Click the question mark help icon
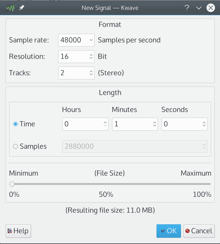This screenshot has width=220, height=244. coord(187,8)
